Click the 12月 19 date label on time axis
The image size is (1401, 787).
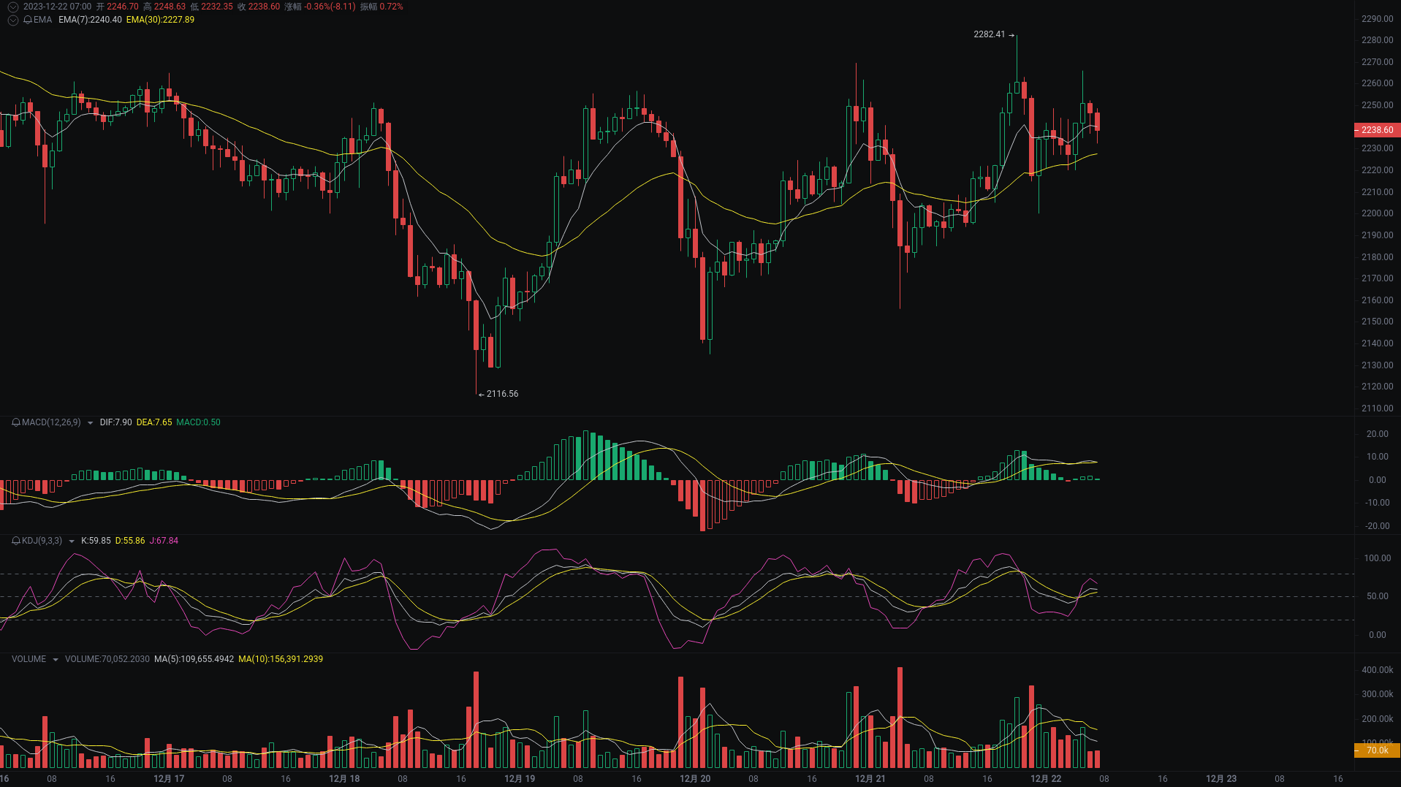coord(520,779)
